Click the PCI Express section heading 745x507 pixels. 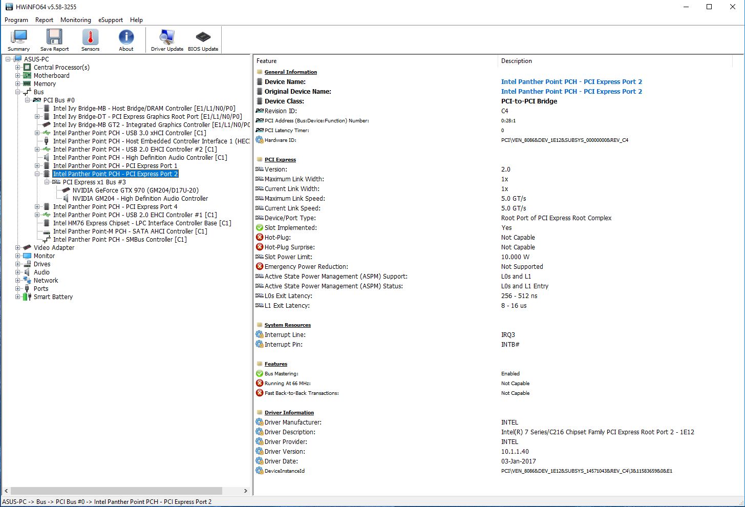pos(280,159)
